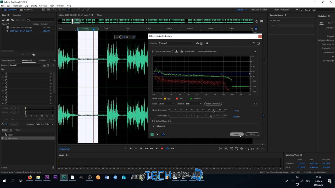Select the 2019-02-23 14-17-17.mp4 file
The image size is (335, 188).
(x=21, y=27)
